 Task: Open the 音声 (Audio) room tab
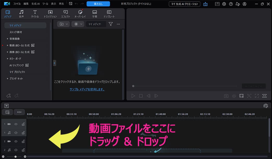21,14
